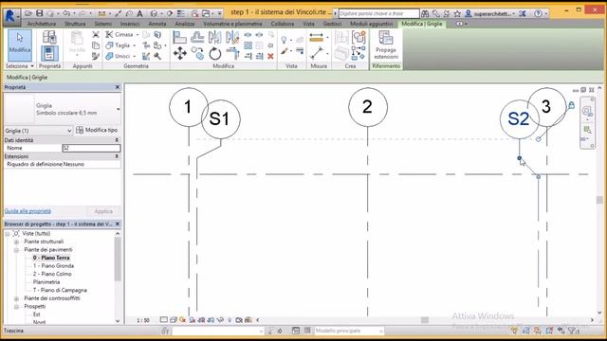Click the keyword search field in title bar

point(378,13)
